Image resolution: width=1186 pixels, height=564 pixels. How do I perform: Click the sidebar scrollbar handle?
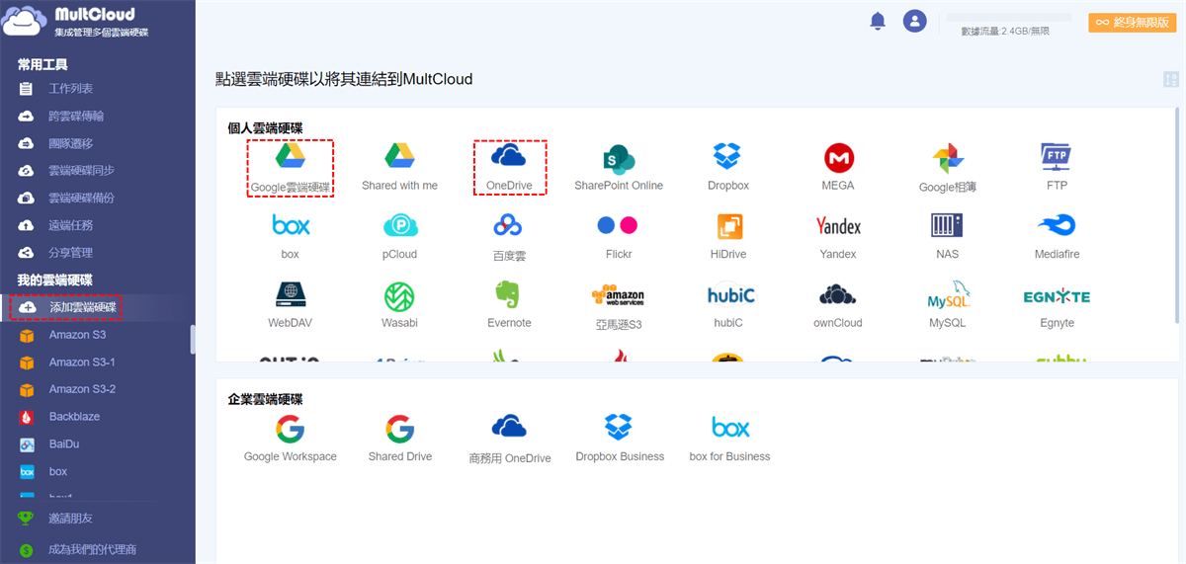pos(193,339)
